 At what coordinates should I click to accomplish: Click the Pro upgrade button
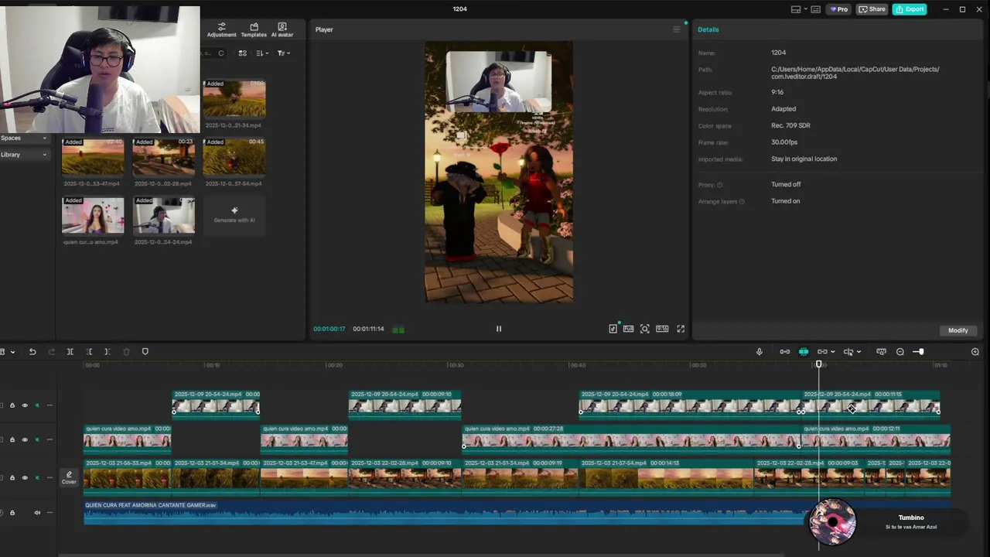point(838,9)
